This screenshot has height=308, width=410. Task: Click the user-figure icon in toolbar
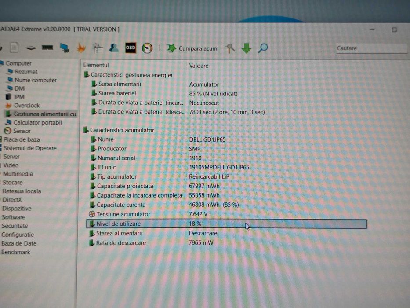114,48
